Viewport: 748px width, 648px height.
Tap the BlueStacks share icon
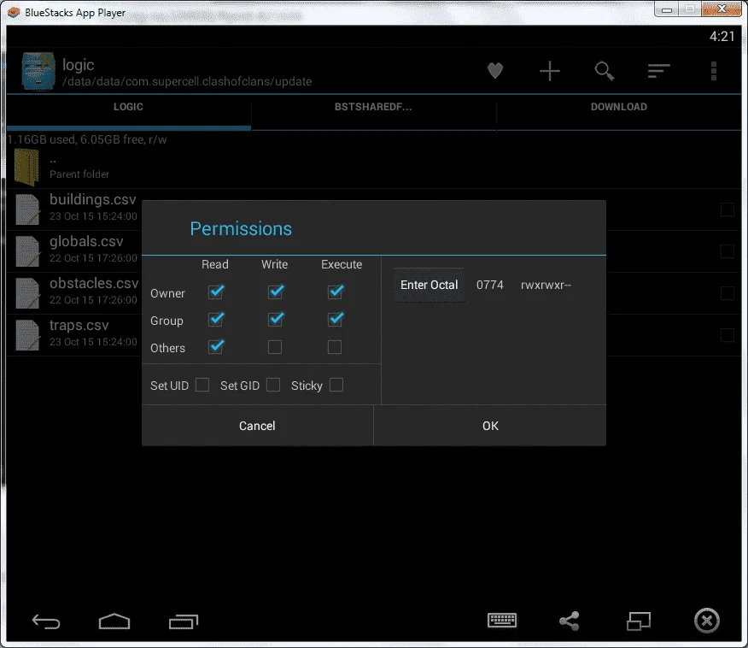click(x=569, y=621)
